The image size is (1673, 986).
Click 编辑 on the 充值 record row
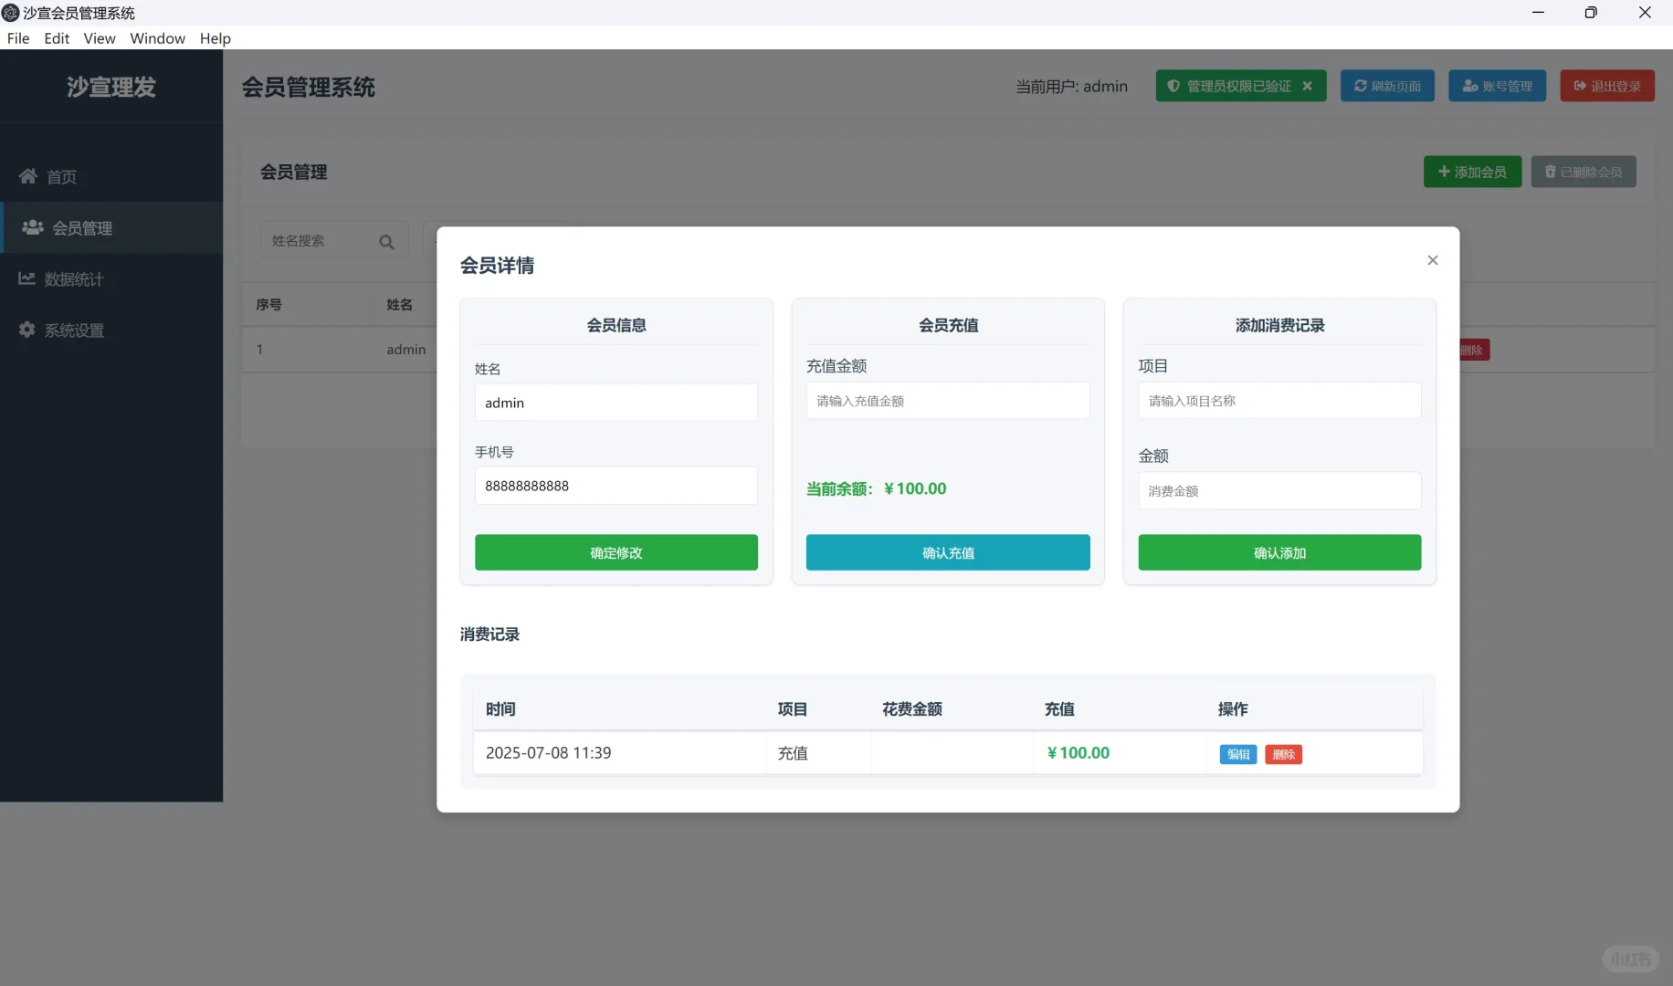[1238, 754]
